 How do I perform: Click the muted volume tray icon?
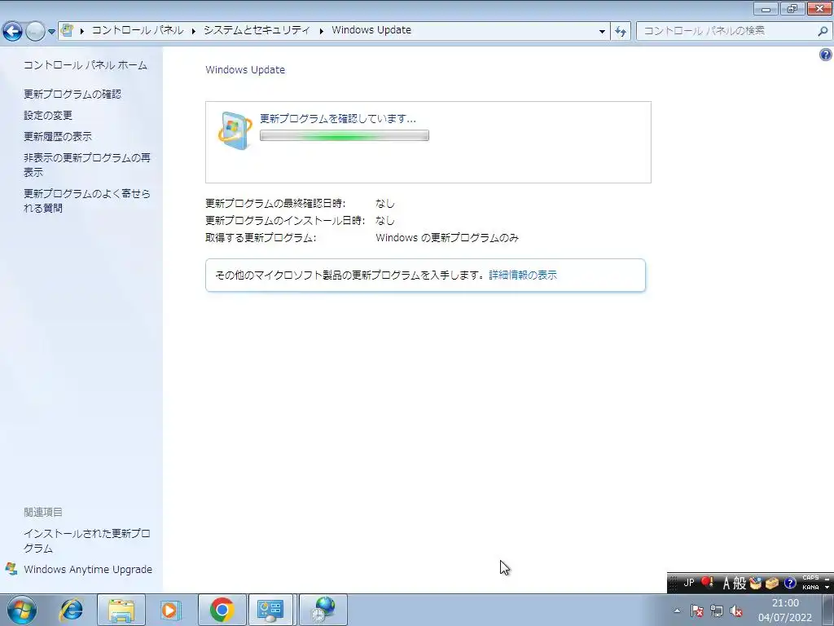tap(736, 611)
